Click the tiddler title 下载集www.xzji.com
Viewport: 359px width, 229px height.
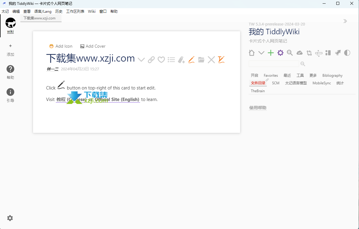click(90, 59)
